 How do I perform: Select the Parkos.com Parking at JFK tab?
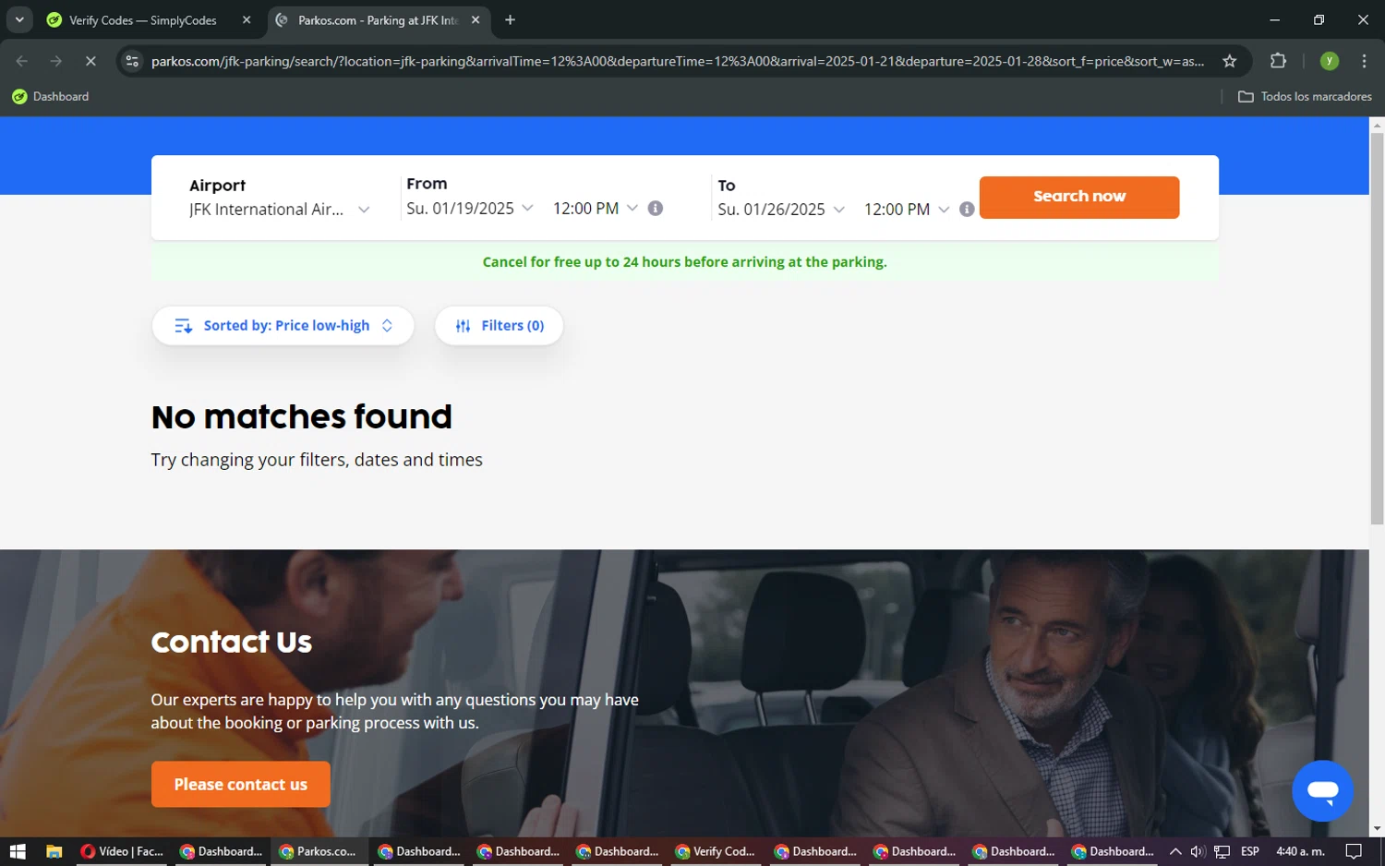(x=378, y=19)
